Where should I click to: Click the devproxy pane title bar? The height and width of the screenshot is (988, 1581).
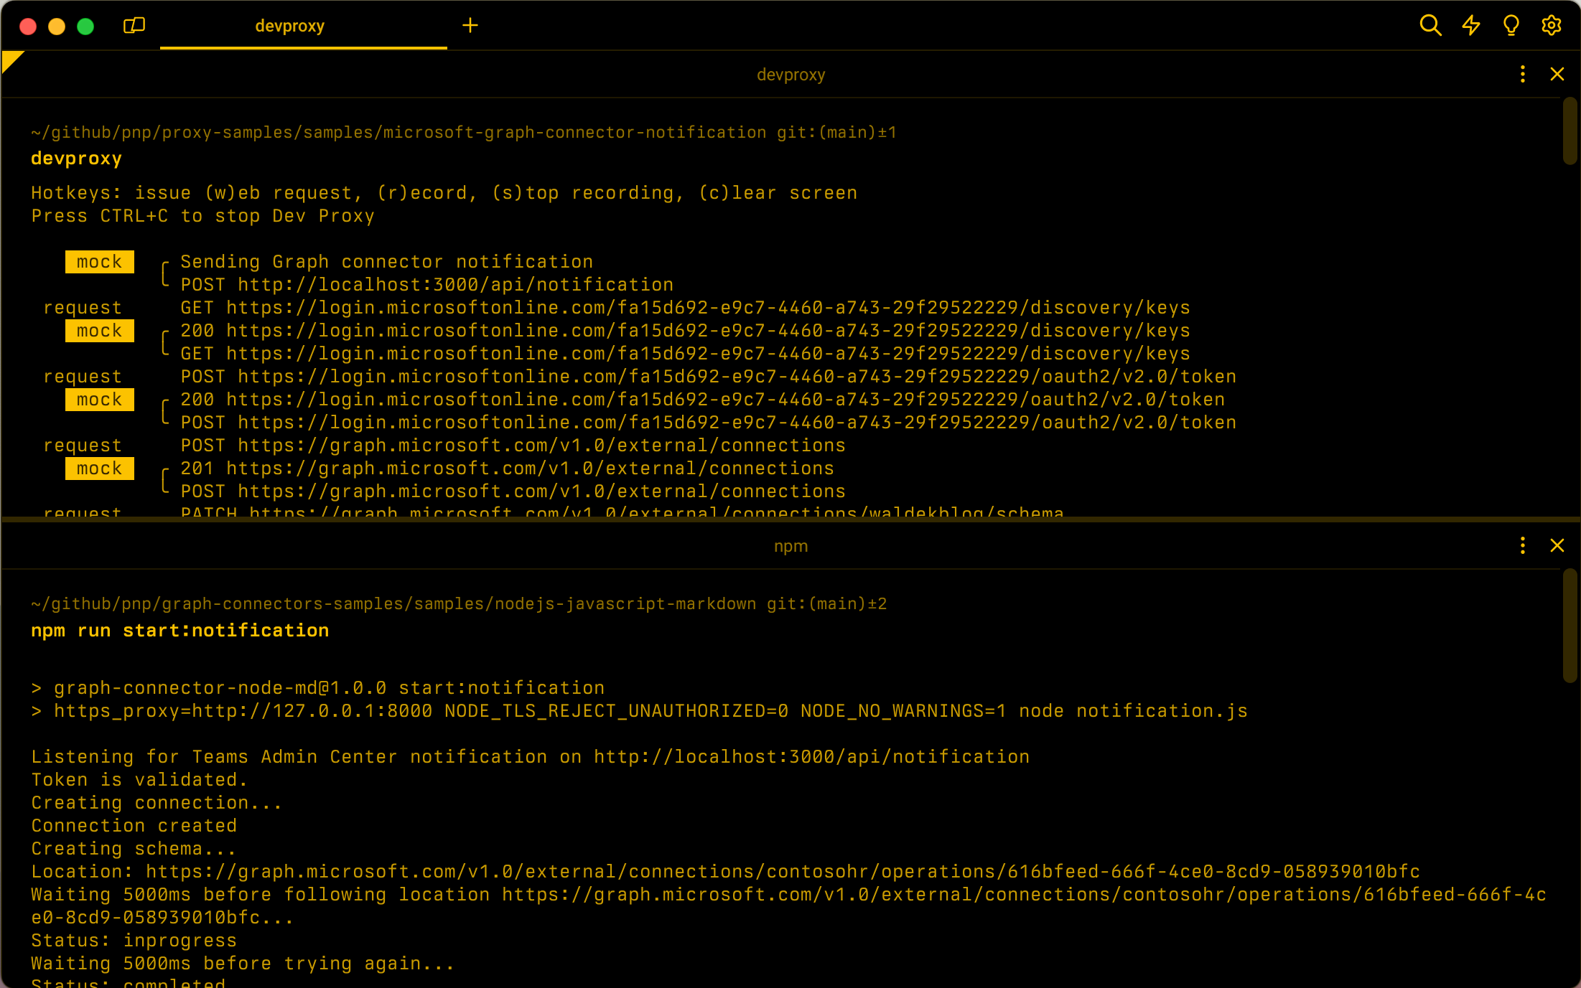pos(790,74)
